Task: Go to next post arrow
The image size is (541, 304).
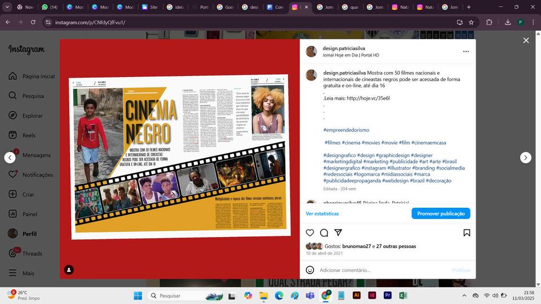Action: pyautogui.click(x=525, y=158)
